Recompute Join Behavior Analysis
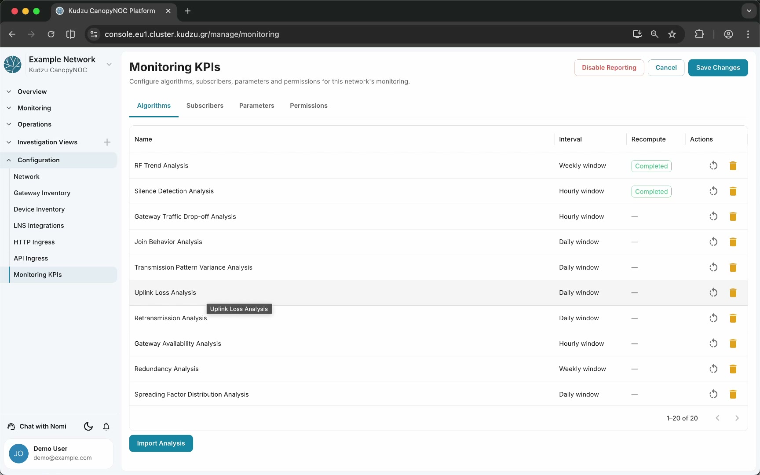 (x=713, y=242)
